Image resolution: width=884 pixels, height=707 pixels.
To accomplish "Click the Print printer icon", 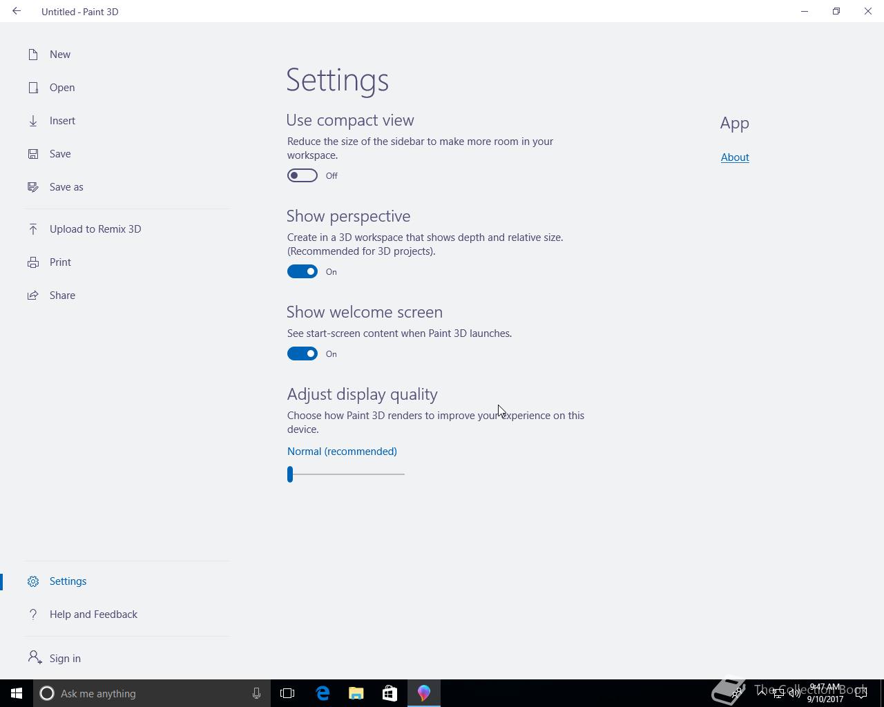I will click(32, 262).
